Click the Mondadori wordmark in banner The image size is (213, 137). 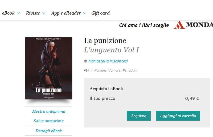199,25
